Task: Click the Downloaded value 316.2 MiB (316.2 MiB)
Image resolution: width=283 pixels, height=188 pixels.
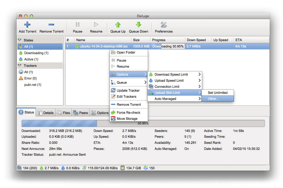Action: coord(65,131)
